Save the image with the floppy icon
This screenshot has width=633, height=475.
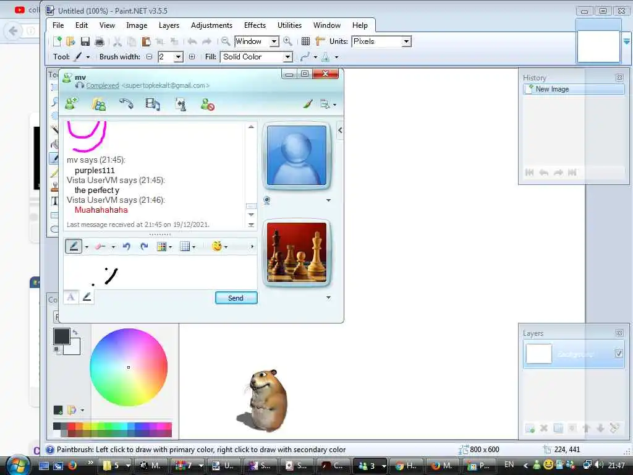tap(85, 41)
